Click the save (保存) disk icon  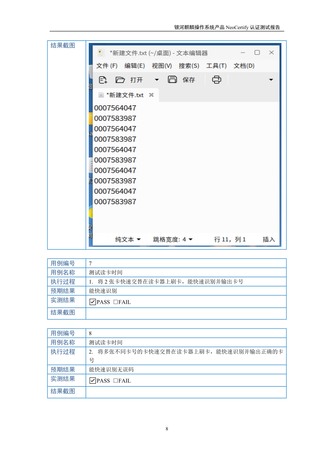point(172,80)
